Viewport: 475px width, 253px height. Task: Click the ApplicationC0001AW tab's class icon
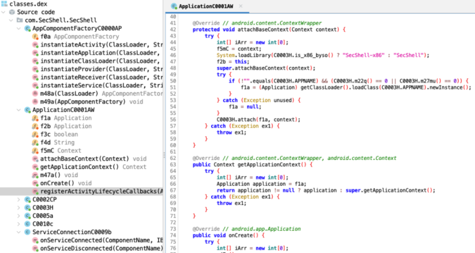click(x=173, y=6)
